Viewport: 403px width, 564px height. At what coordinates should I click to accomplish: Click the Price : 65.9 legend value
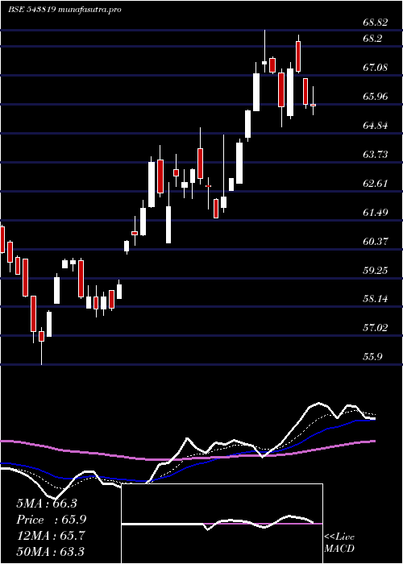(51, 520)
